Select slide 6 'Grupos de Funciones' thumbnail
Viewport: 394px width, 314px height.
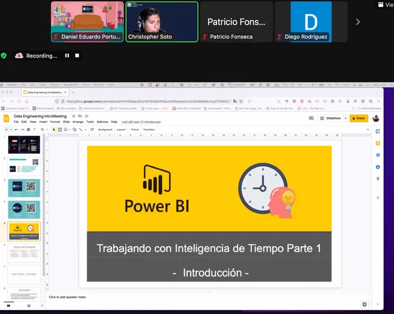point(24,253)
